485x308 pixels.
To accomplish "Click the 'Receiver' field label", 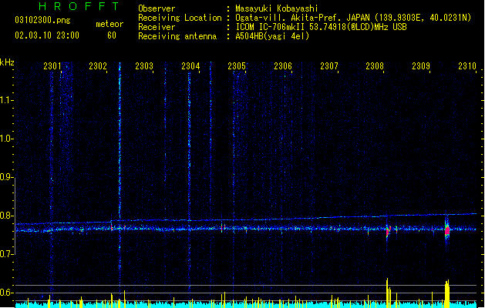I will [x=157, y=27].
